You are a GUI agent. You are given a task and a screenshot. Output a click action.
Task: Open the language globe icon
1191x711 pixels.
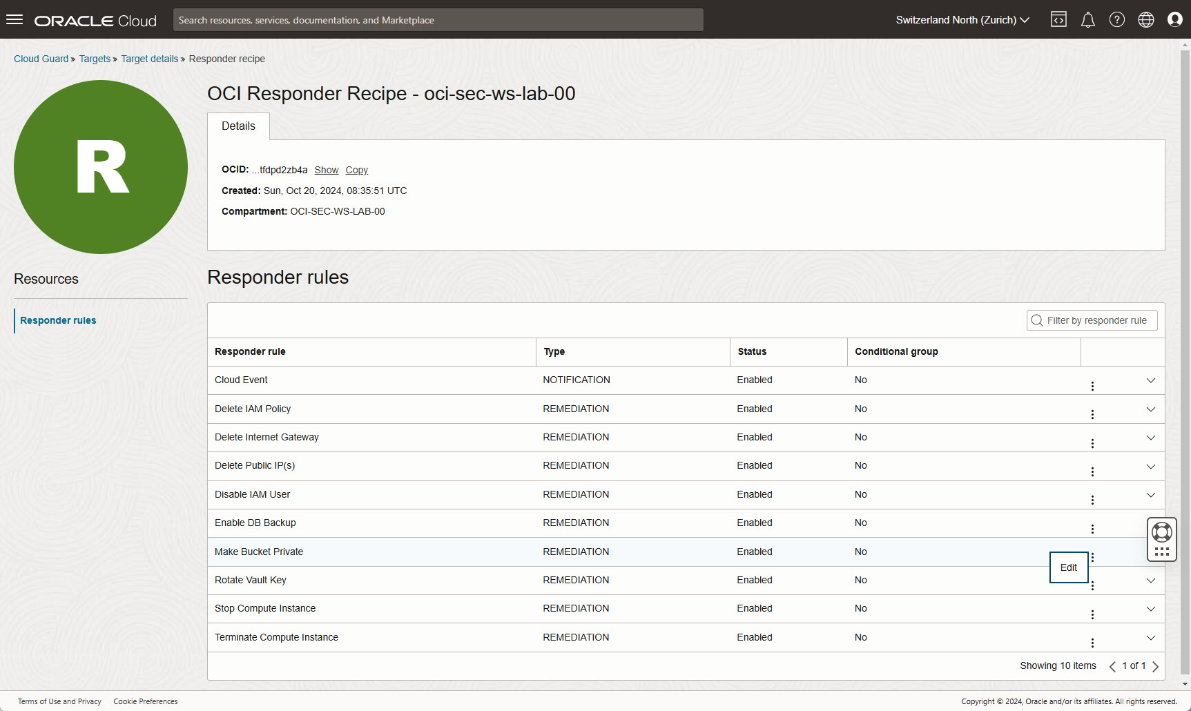coord(1146,20)
